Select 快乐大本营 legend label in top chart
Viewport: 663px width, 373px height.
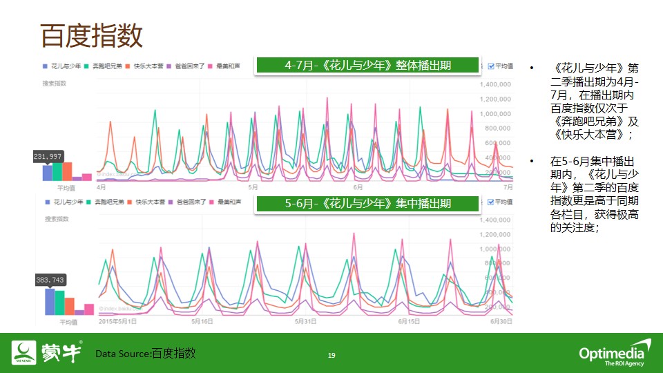click(148, 66)
